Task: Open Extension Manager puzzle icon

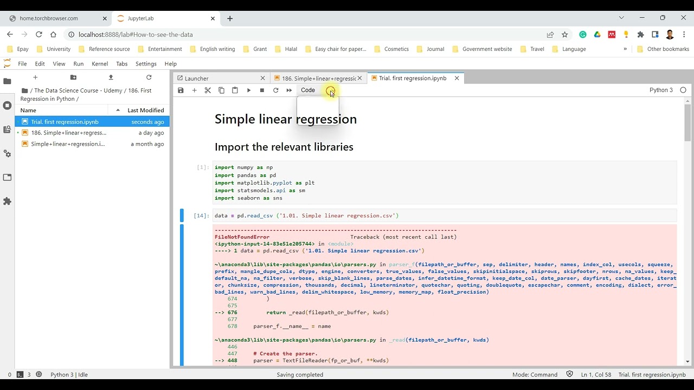Action: 7,201
